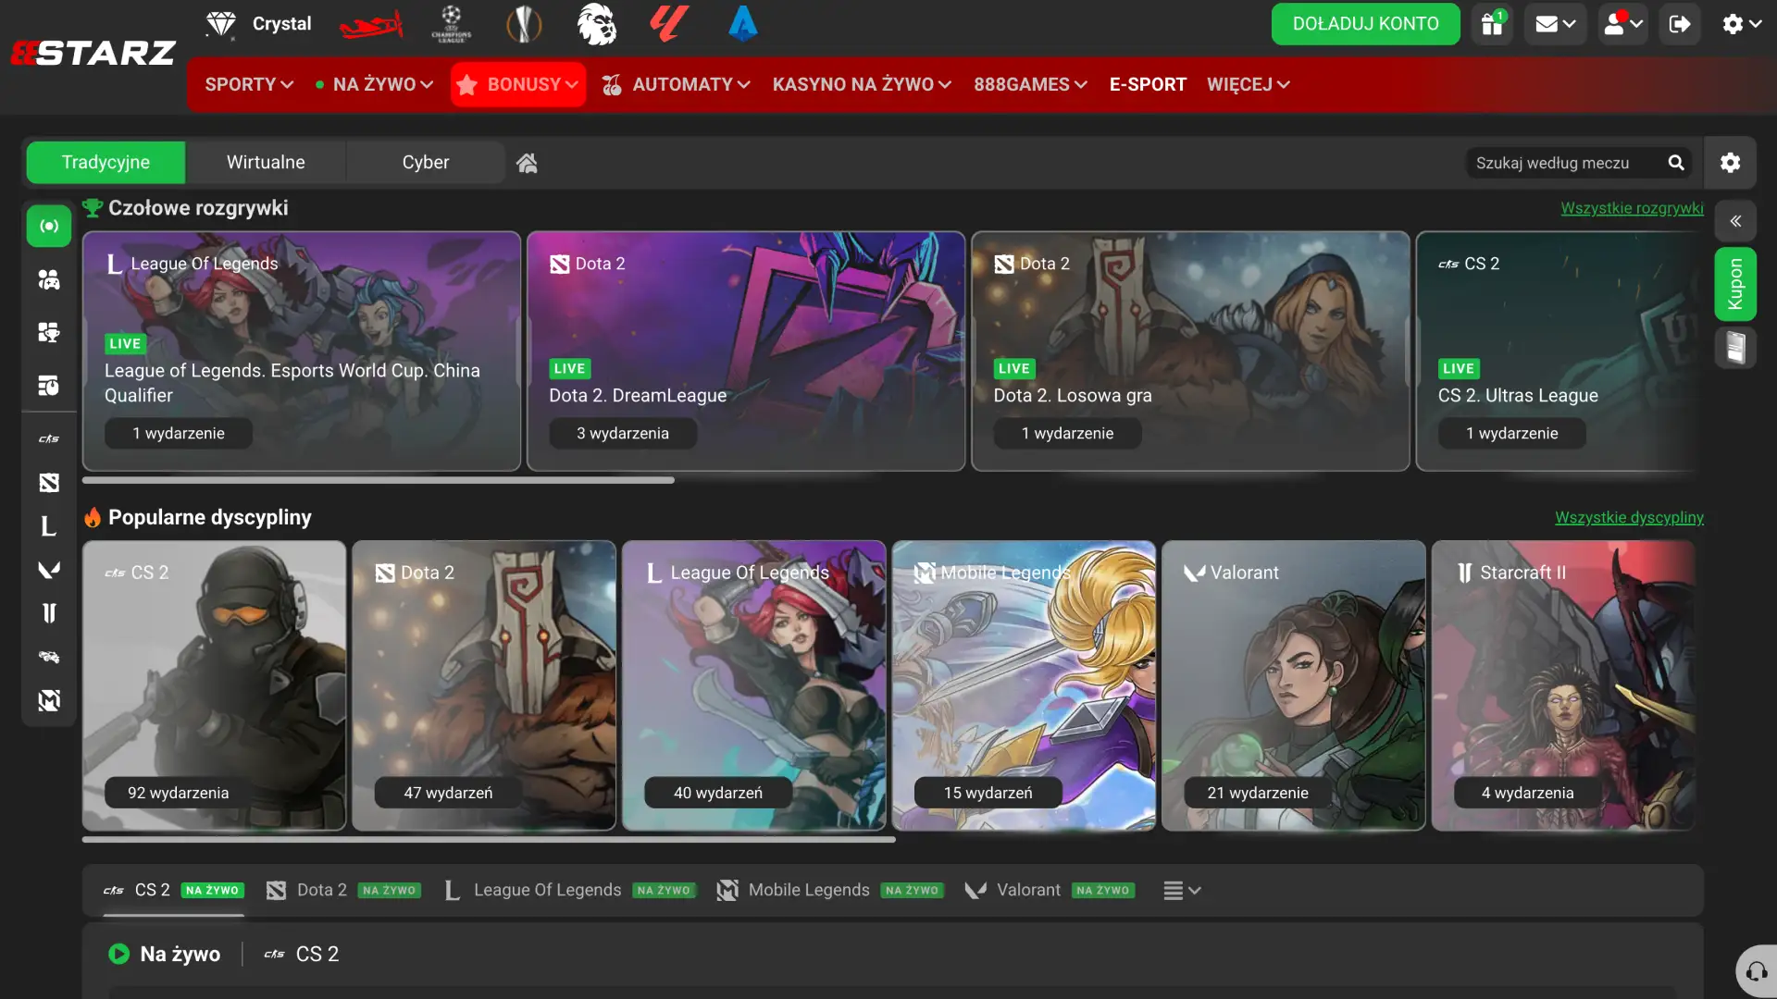The height and width of the screenshot is (999, 1777).
Task: Open the live support headset icon
Action: pyautogui.click(x=1757, y=971)
